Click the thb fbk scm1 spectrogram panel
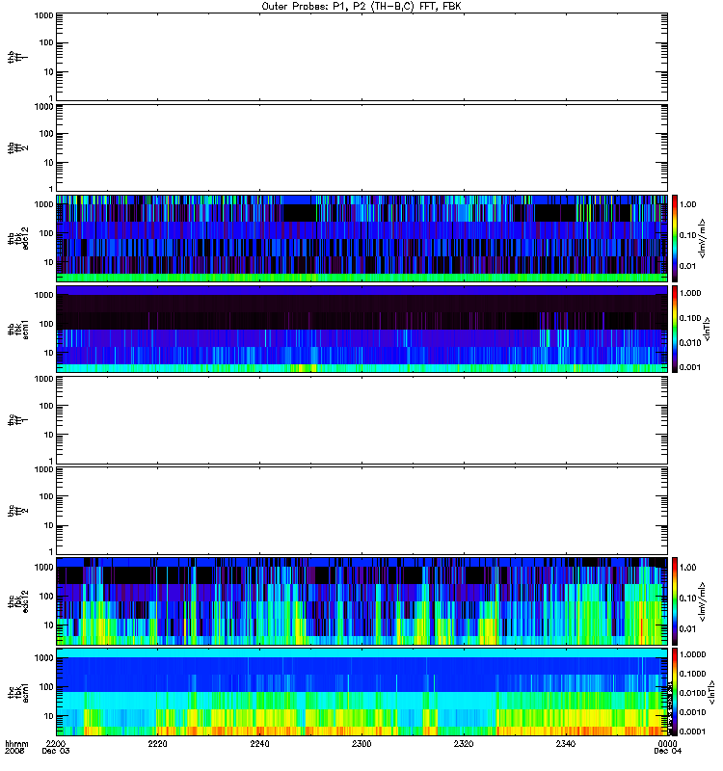 [361, 329]
